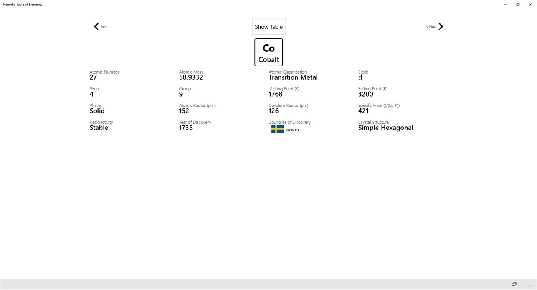The width and height of the screenshot is (537, 290).
Task: Click the group value 9
Action: (181, 94)
